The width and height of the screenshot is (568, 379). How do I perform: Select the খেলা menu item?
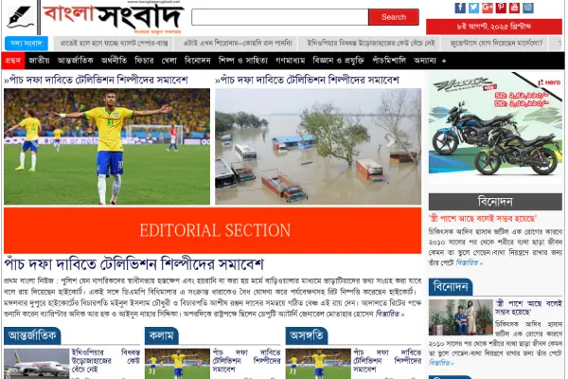[169, 61]
